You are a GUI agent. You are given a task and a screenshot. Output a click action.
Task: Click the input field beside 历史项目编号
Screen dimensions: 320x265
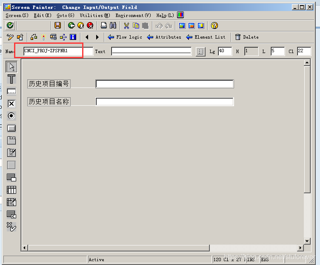(x=165, y=84)
